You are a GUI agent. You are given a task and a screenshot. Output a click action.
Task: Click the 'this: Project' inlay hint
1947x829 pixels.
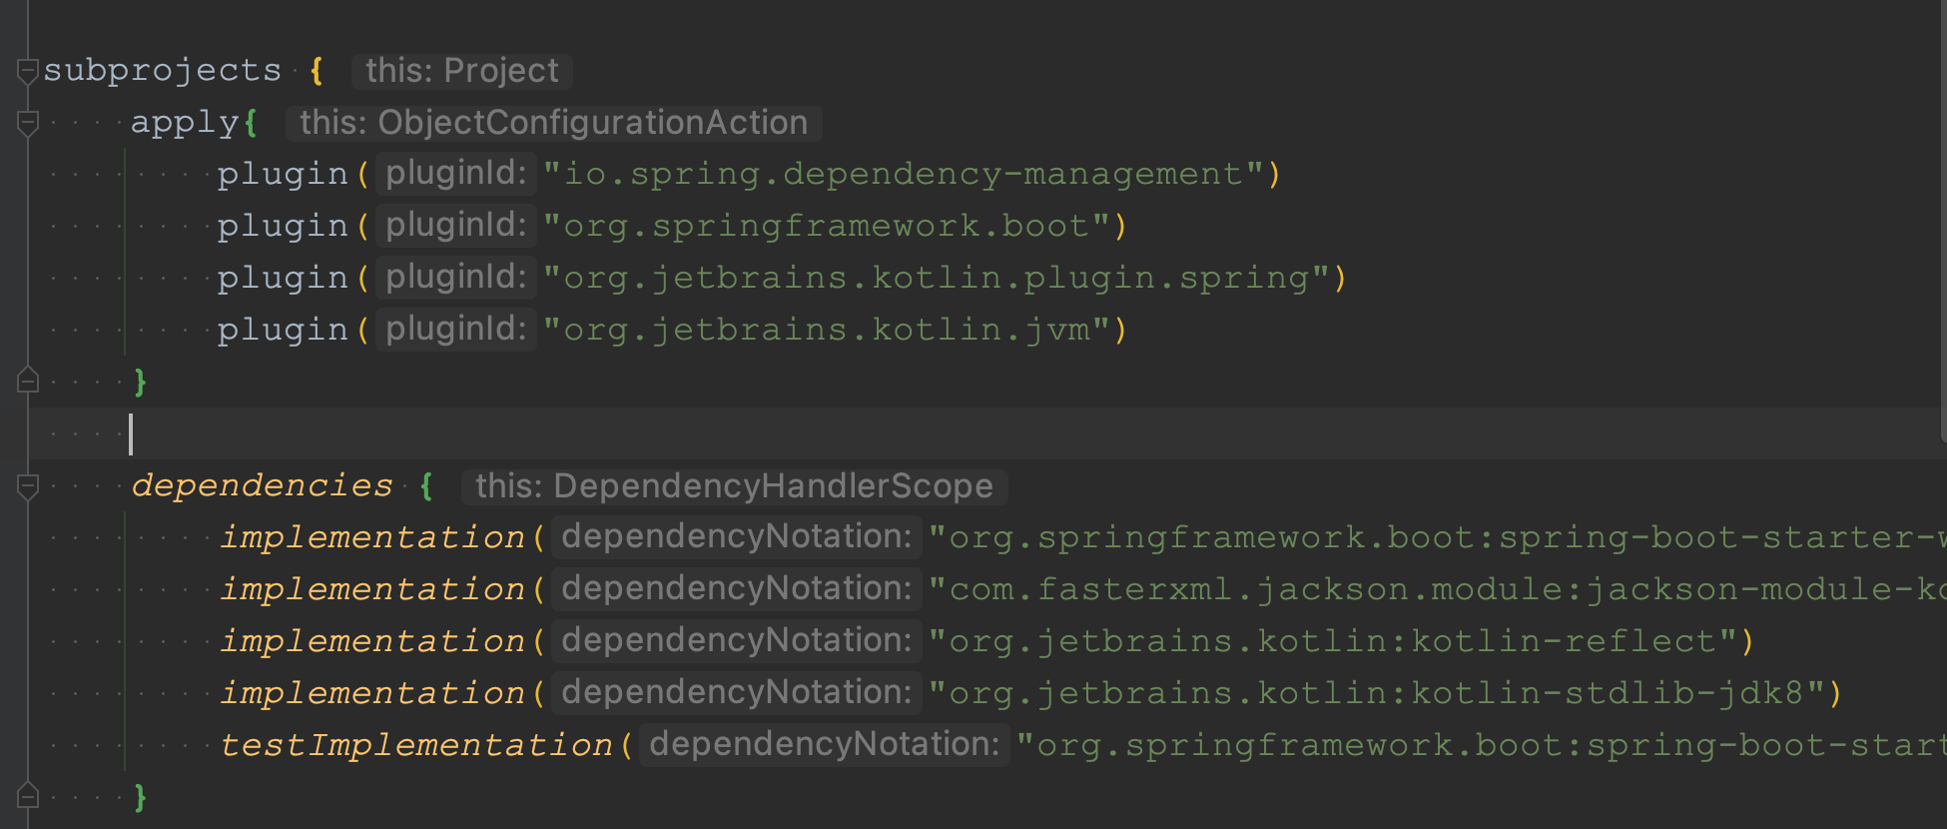pyautogui.click(x=461, y=71)
